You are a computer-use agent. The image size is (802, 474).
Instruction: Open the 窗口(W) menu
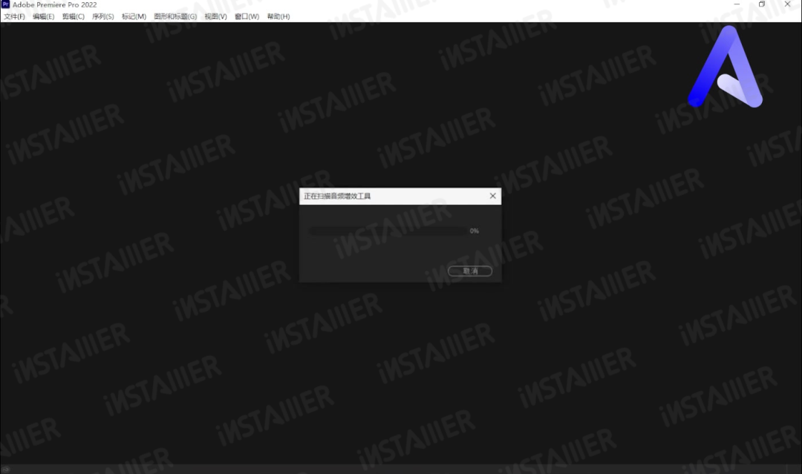(247, 16)
